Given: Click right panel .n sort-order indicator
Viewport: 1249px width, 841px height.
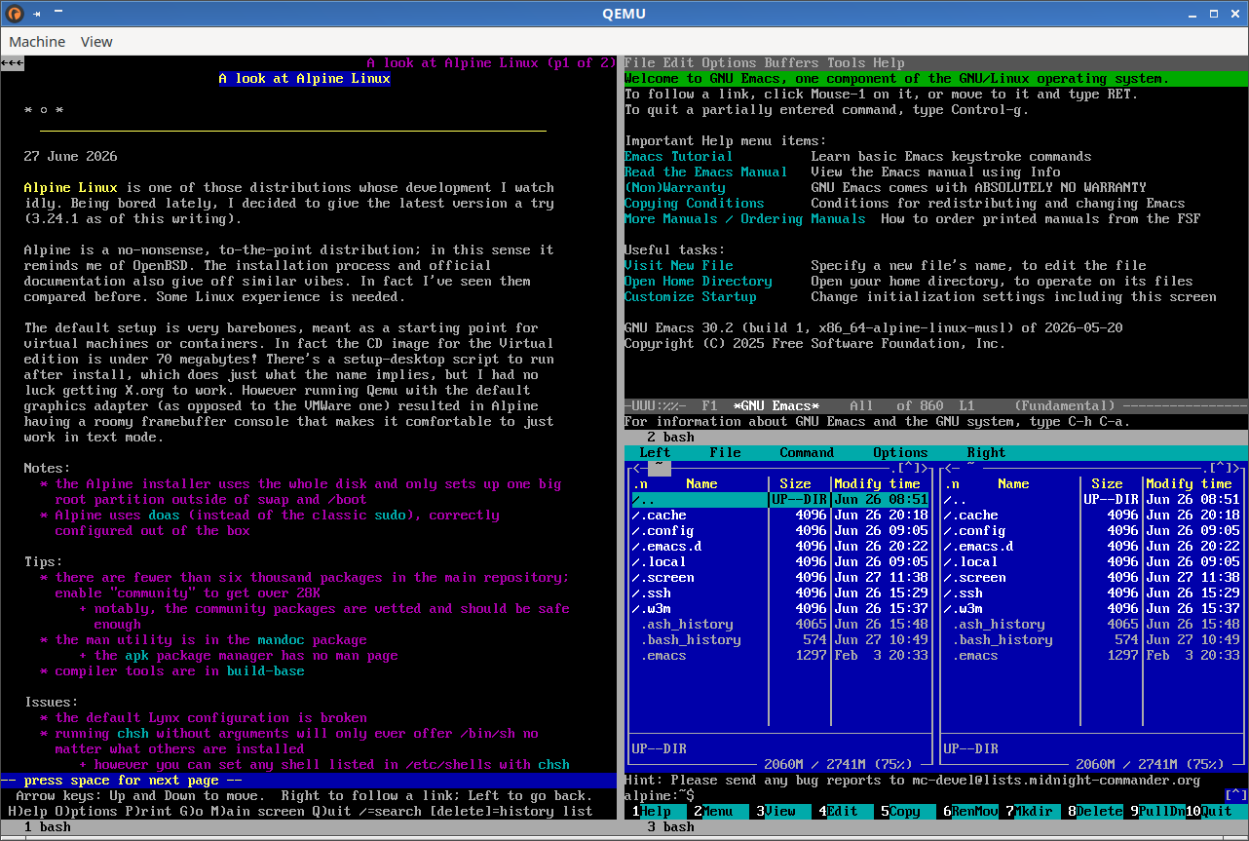Looking at the screenshot, I should (952, 484).
